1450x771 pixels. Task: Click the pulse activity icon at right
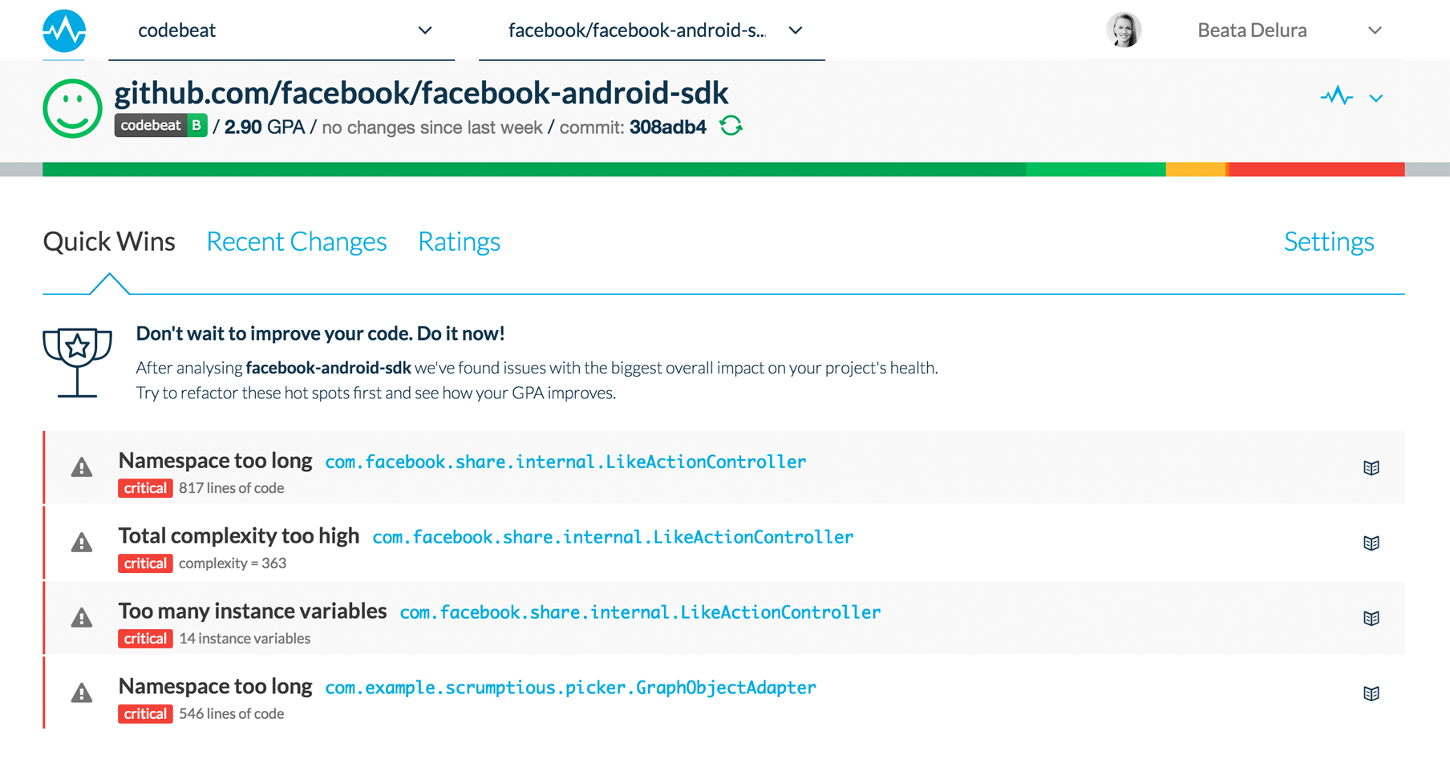click(x=1336, y=97)
